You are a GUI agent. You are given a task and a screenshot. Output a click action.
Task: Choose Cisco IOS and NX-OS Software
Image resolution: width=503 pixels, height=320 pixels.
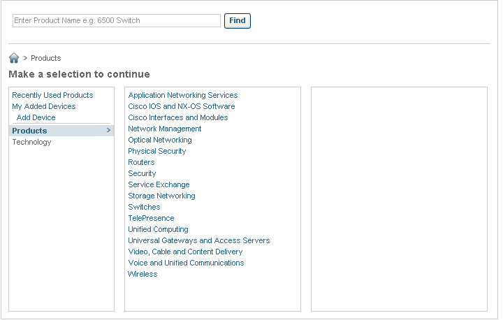coord(182,107)
